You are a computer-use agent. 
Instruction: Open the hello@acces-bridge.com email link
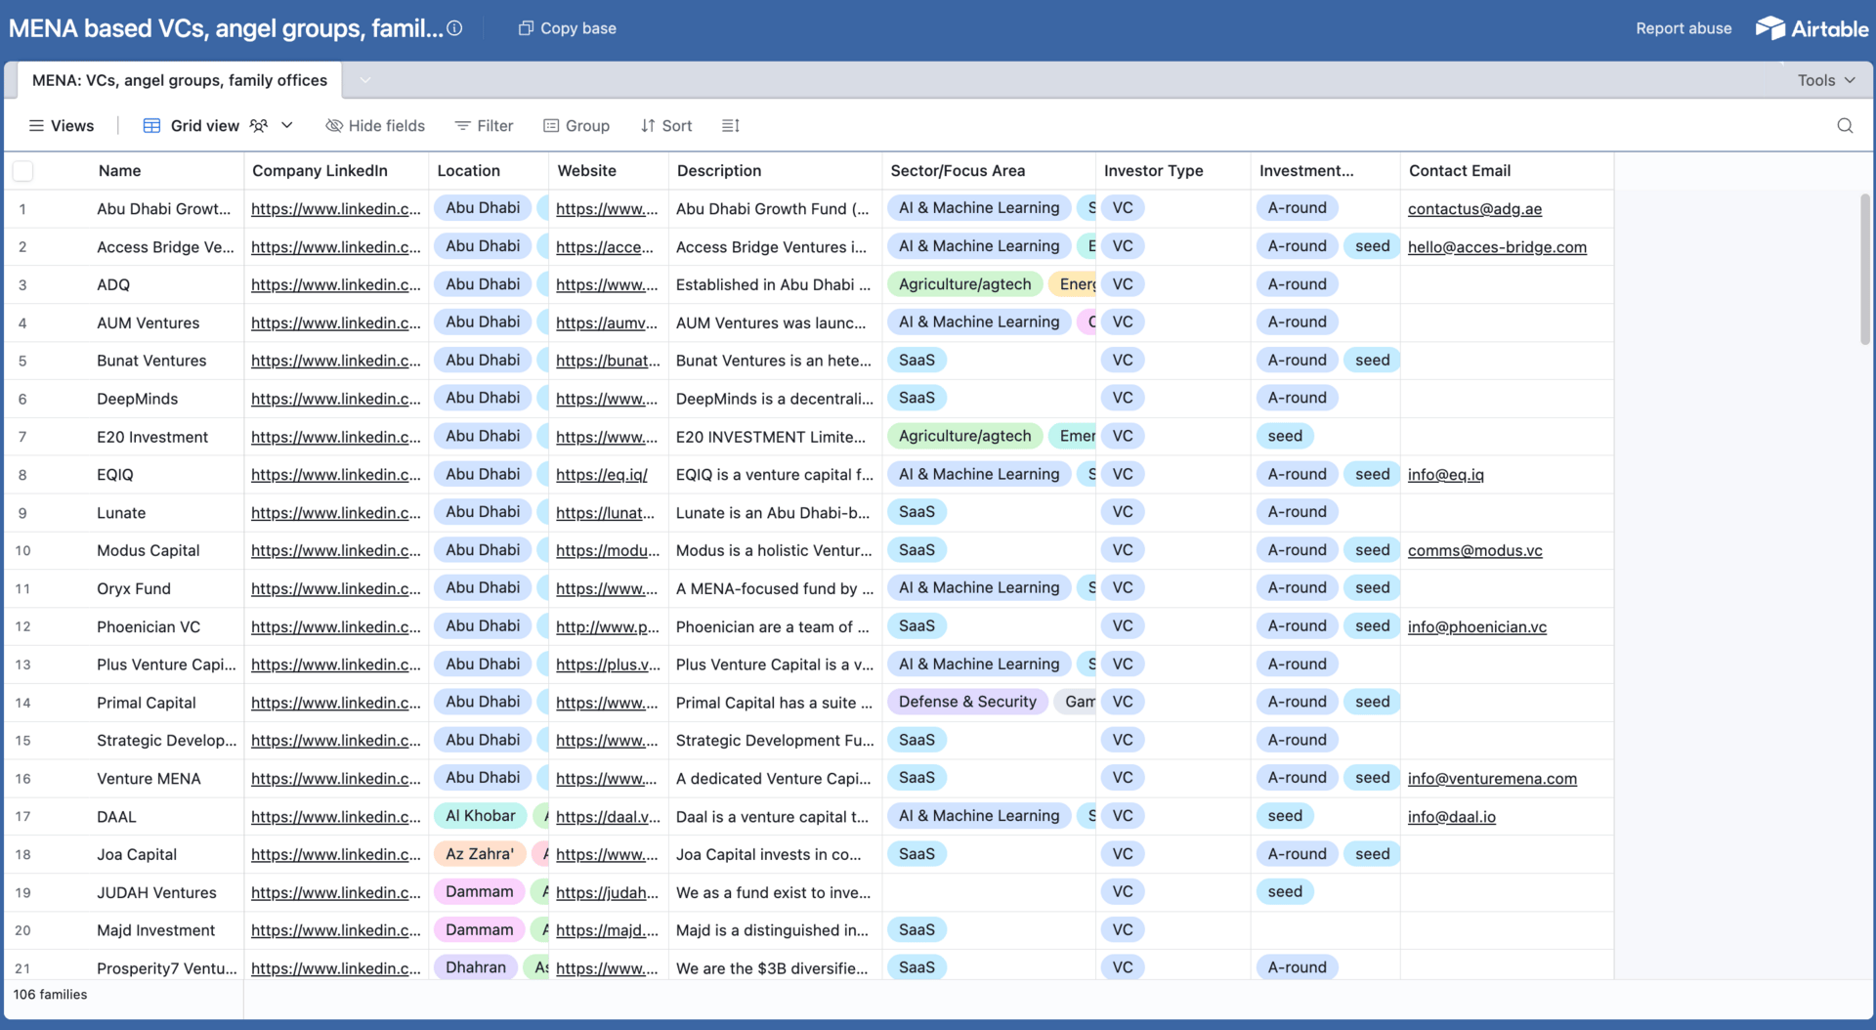tap(1497, 246)
